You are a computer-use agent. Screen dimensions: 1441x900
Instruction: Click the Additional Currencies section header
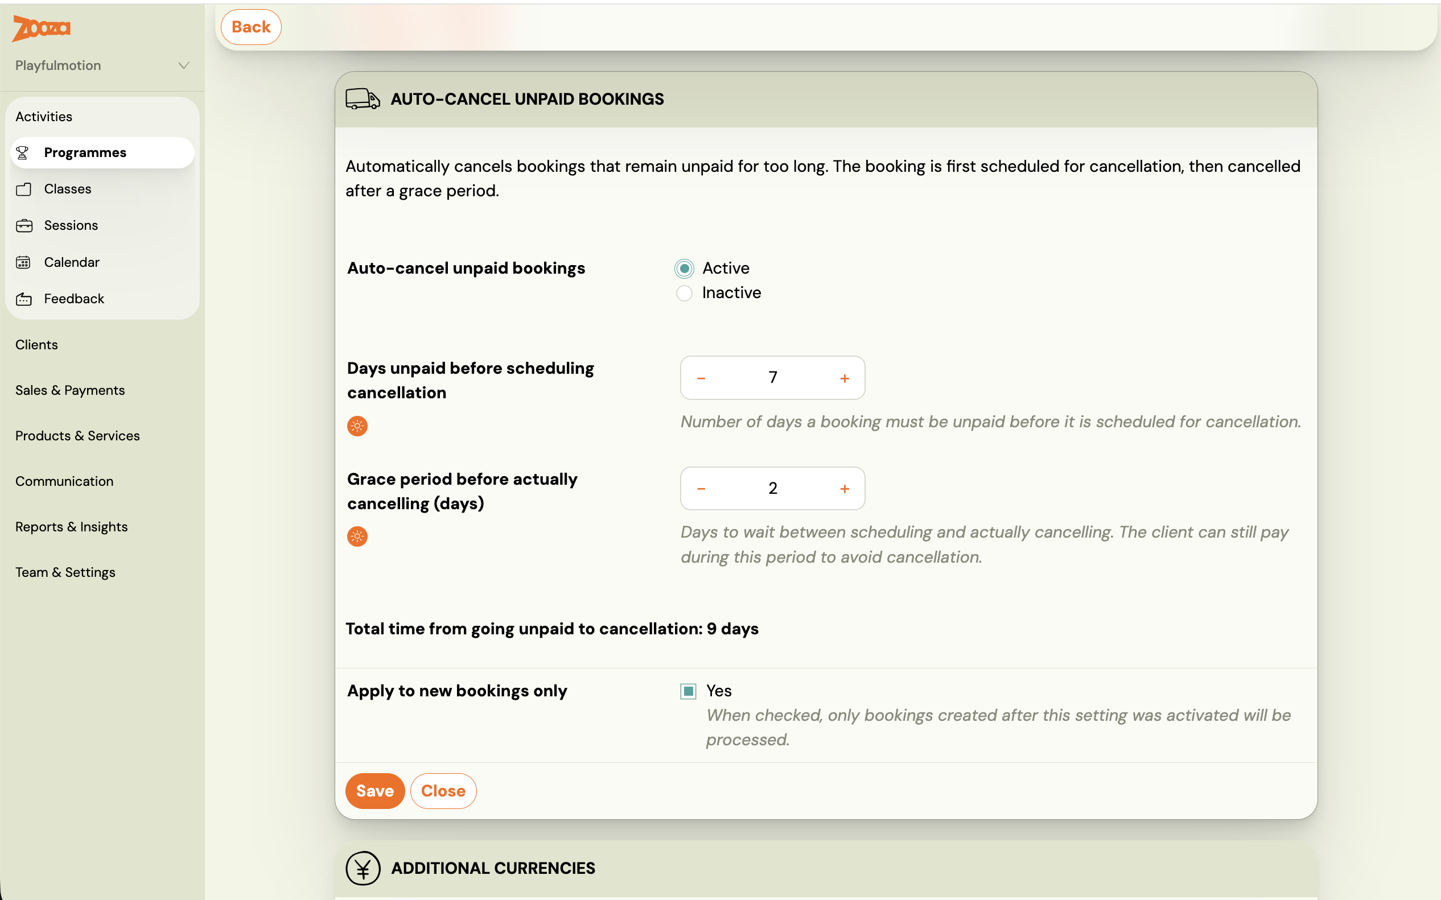click(826, 869)
